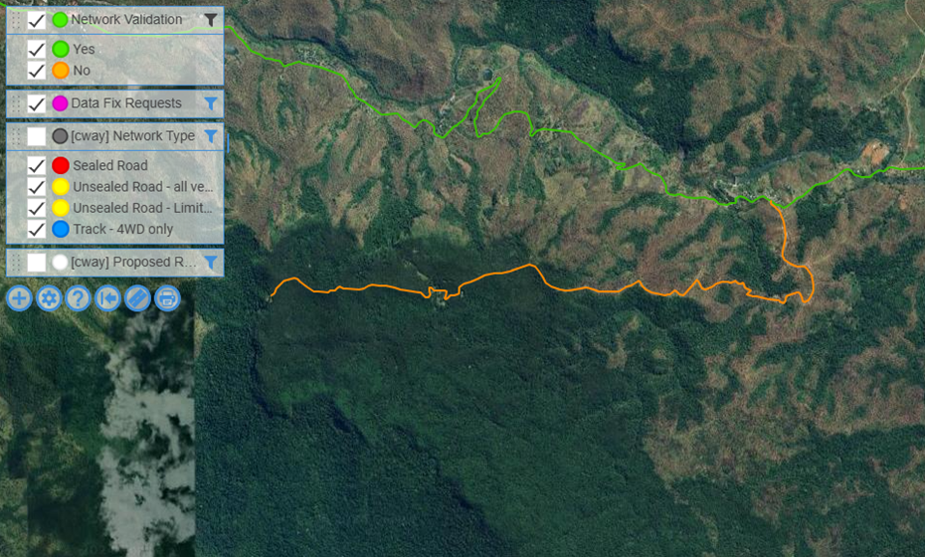The image size is (925, 557).
Task: Open filter dropdown for [cway] Network Type
Action: tap(211, 136)
